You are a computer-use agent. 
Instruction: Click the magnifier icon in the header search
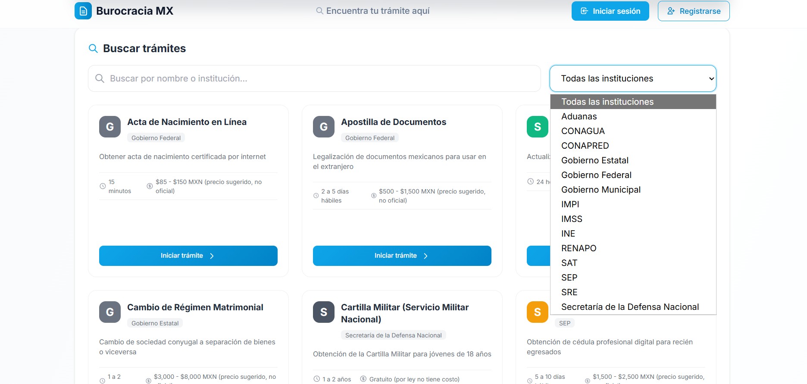(320, 11)
